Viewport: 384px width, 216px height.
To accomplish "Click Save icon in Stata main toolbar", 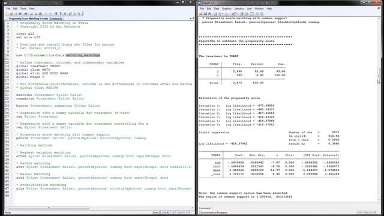I will click(205, 14).
